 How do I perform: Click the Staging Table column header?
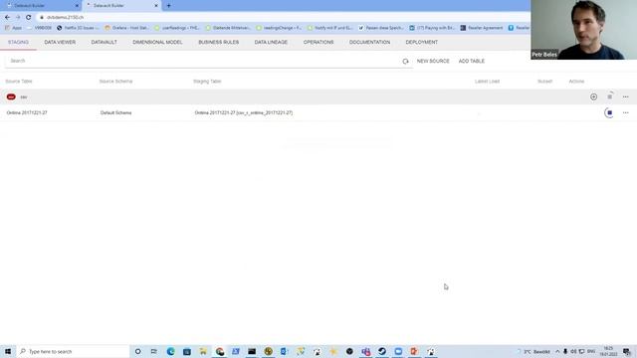point(207,82)
